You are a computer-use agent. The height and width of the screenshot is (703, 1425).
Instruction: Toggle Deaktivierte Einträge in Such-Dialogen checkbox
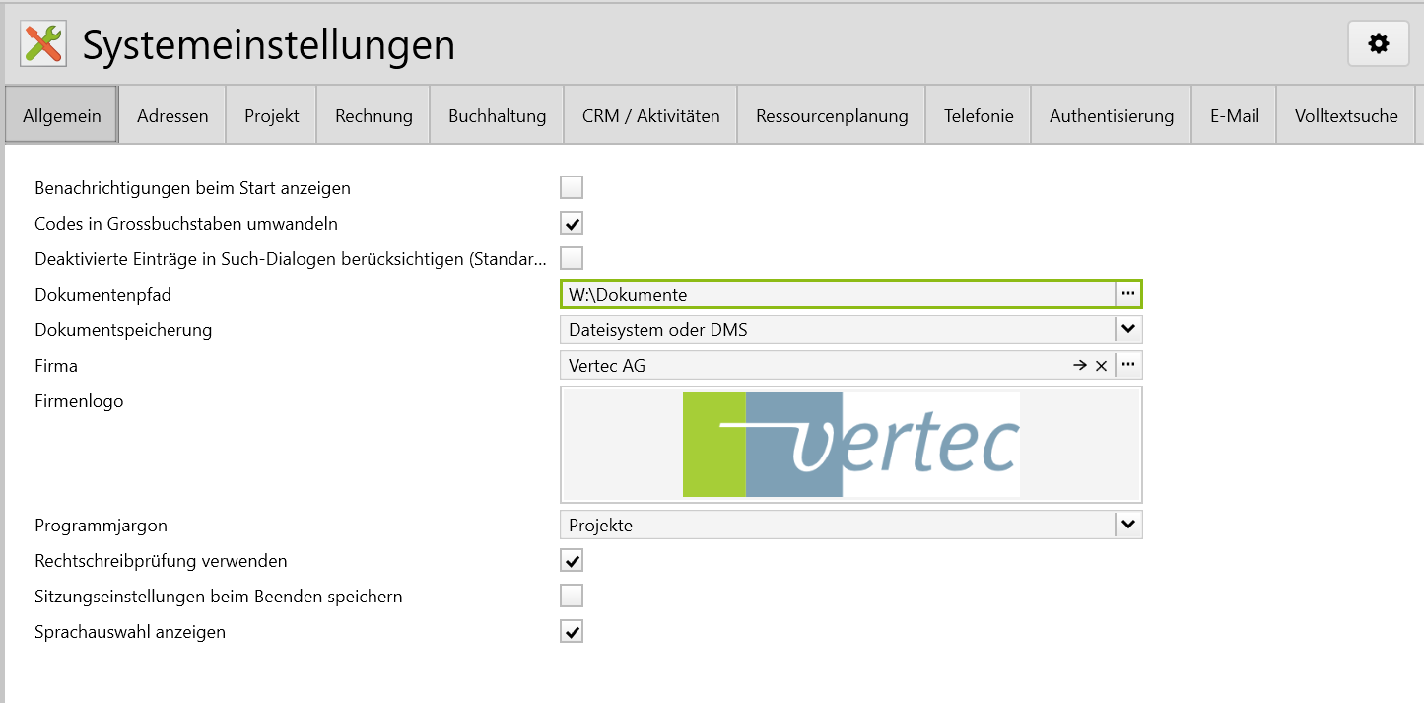(572, 258)
